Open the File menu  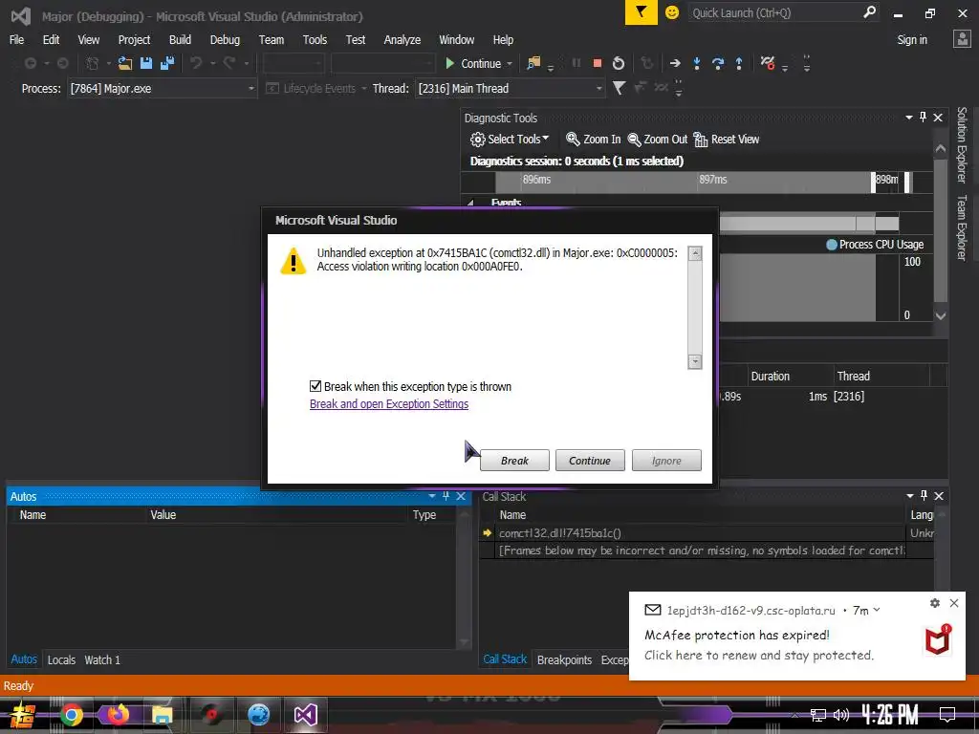tap(17, 40)
